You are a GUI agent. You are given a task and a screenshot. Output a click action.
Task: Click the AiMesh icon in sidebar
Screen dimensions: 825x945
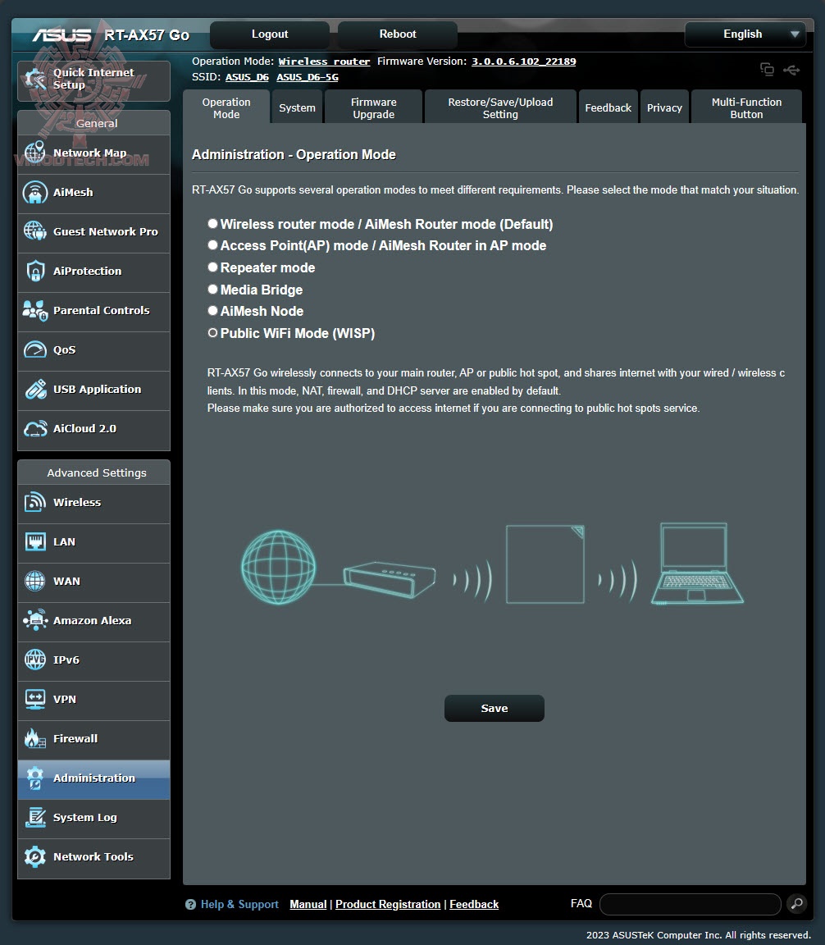pos(35,192)
